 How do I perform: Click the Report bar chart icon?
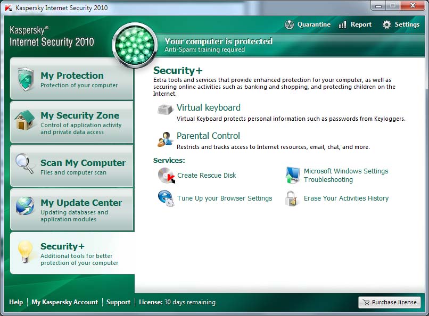[342, 24]
